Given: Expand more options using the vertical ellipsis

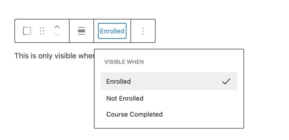Looking at the screenshot, I should pyautogui.click(x=143, y=31).
